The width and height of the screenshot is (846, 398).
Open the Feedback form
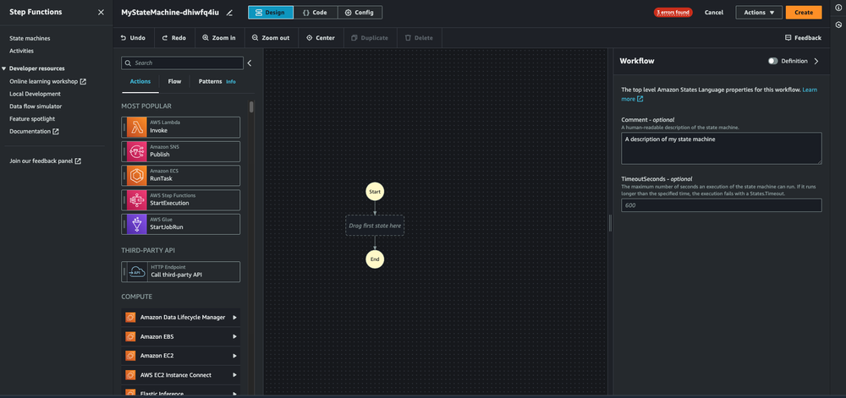[x=803, y=38]
